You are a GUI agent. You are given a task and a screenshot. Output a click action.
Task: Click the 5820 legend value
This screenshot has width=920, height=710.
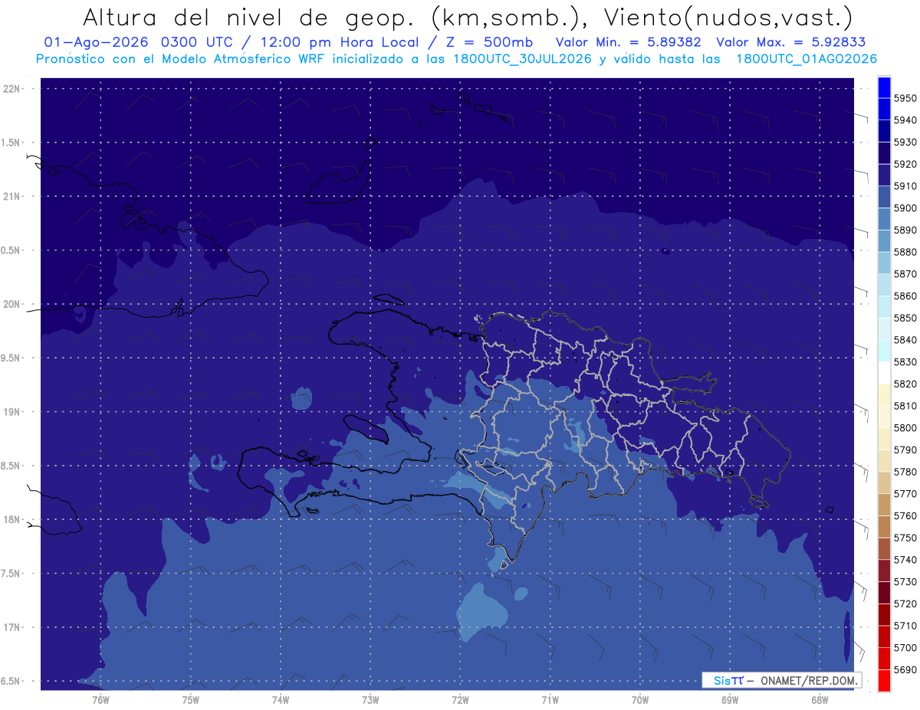point(905,384)
